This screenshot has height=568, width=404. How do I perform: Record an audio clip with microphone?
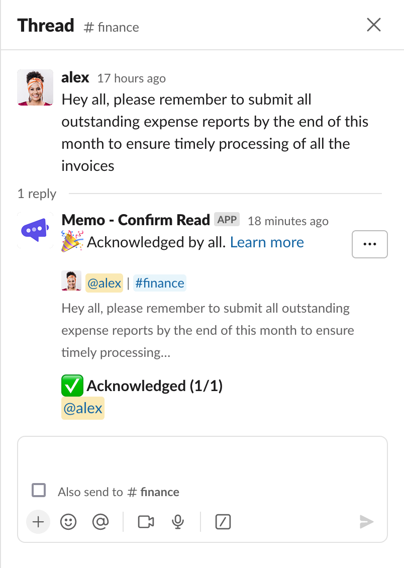tap(177, 522)
